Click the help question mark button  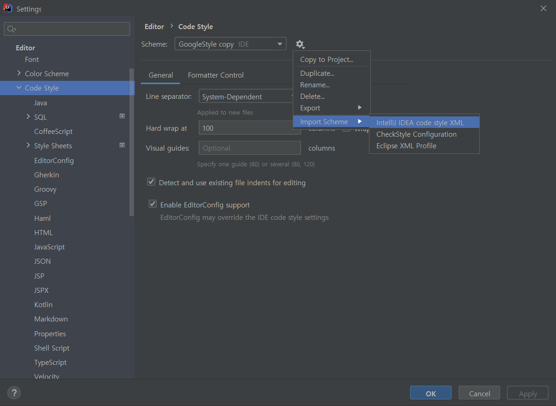[14, 393]
